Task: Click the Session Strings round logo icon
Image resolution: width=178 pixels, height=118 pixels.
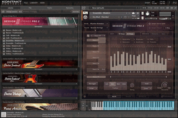Action: (x=85, y=17)
